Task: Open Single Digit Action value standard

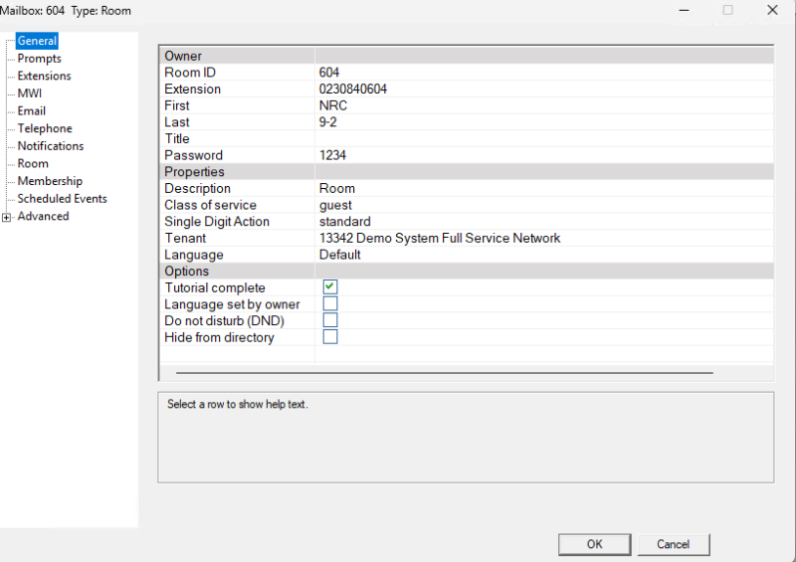Action: point(544,222)
